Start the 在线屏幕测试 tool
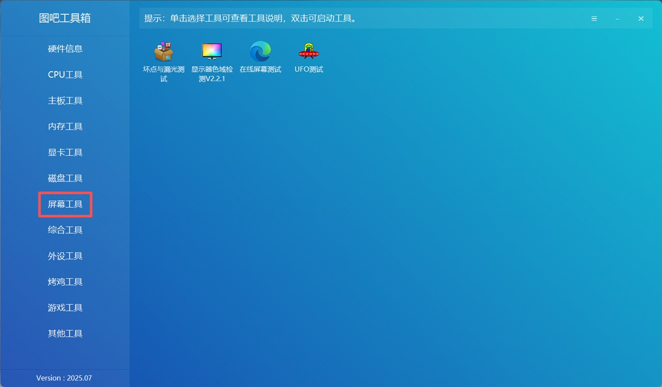 (260, 58)
